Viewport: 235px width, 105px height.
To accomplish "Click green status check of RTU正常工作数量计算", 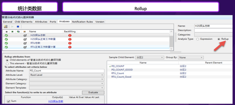I will [x=6, y=47].
